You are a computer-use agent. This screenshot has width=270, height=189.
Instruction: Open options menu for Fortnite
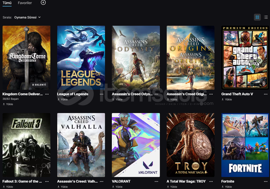coord(266,182)
